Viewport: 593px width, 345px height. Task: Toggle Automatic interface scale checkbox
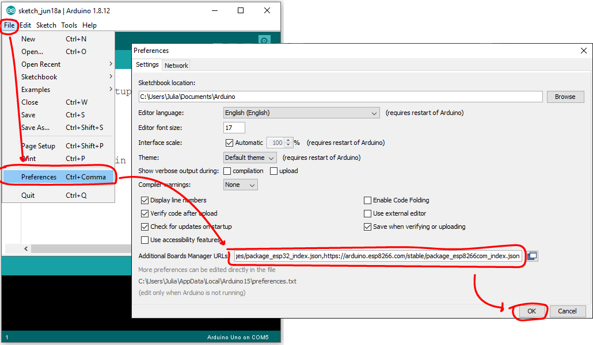tap(229, 143)
